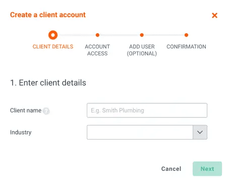Click the Next button
The width and height of the screenshot is (232, 186).
point(207,169)
